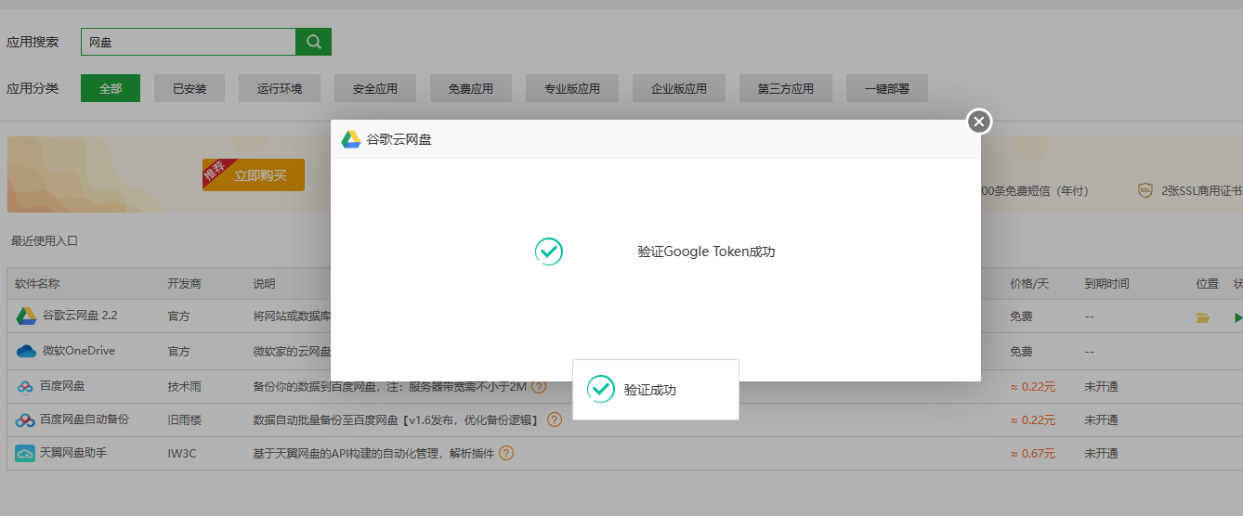Select the 企业版应用 category tab
The width and height of the screenshot is (1243, 516).
point(679,88)
